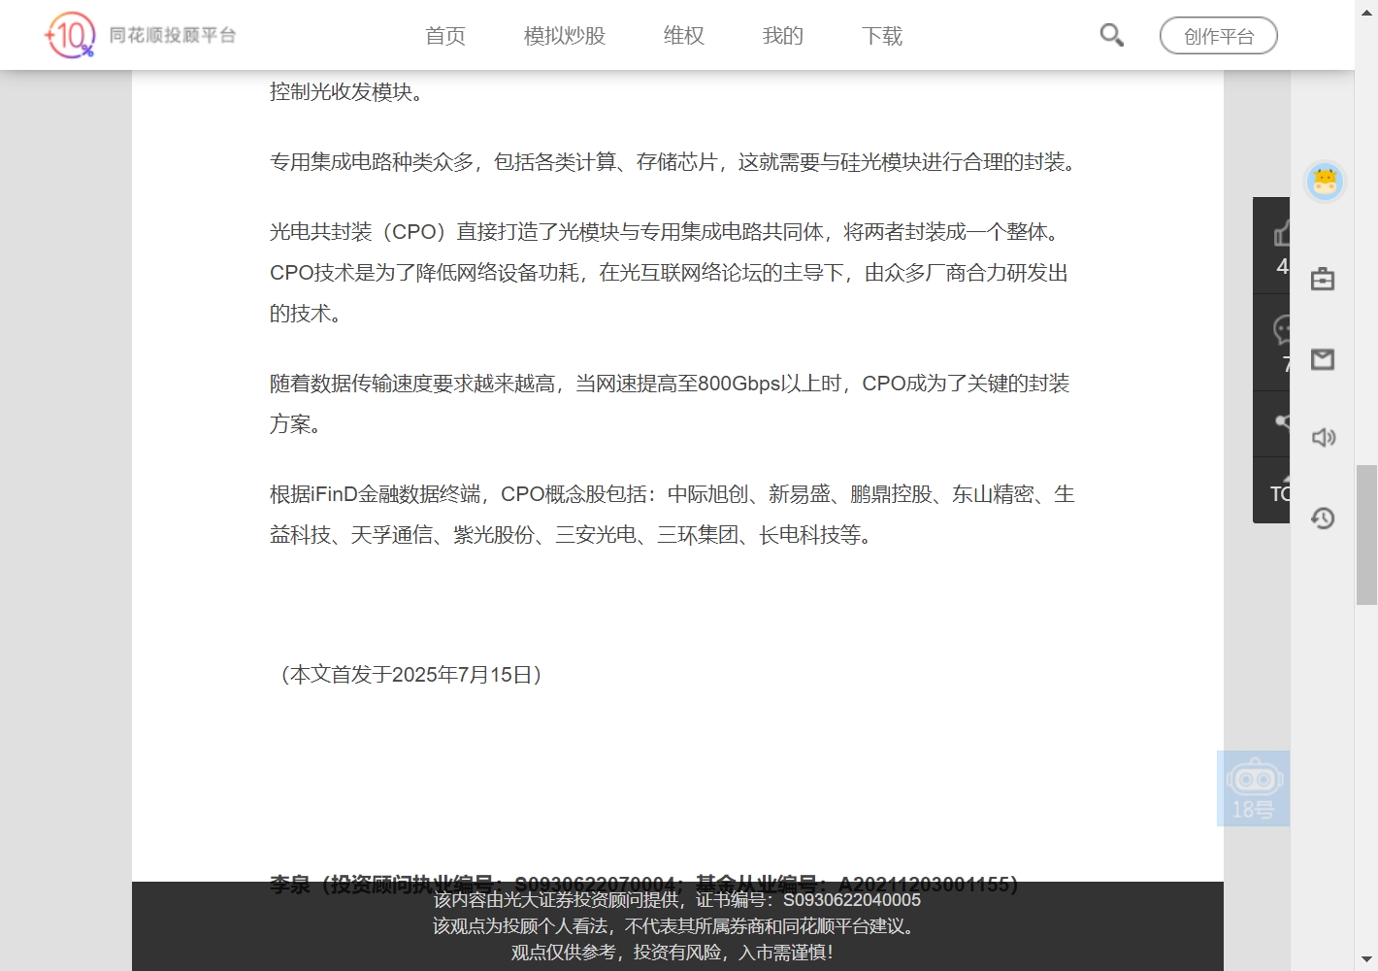The width and height of the screenshot is (1378, 971).
Task: Open the 创作平台 button
Action: (1219, 36)
